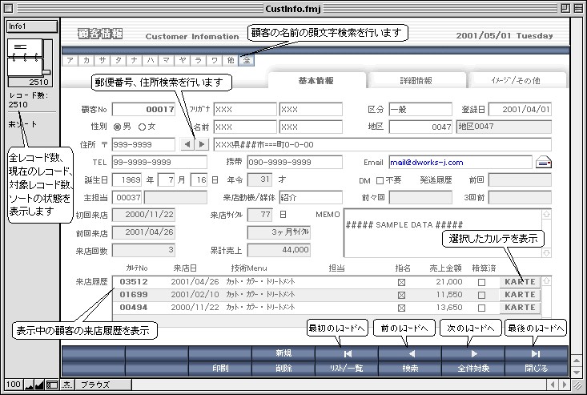Go to the first record button
587x395 pixels.
click(x=347, y=354)
